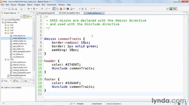Screen dimensions: 189x106
Task: Click the Open Perspective icon near Web
Action: click(x=167, y=9)
